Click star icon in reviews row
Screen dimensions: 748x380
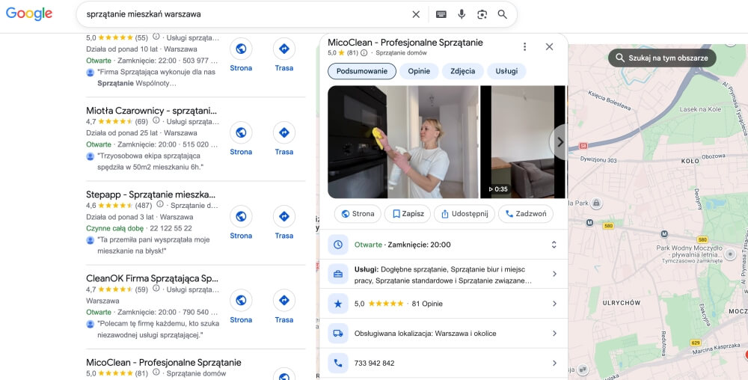tap(338, 304)
